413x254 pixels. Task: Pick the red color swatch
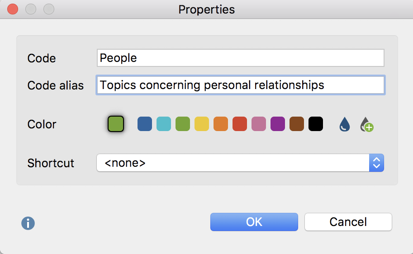pos(240,124)
